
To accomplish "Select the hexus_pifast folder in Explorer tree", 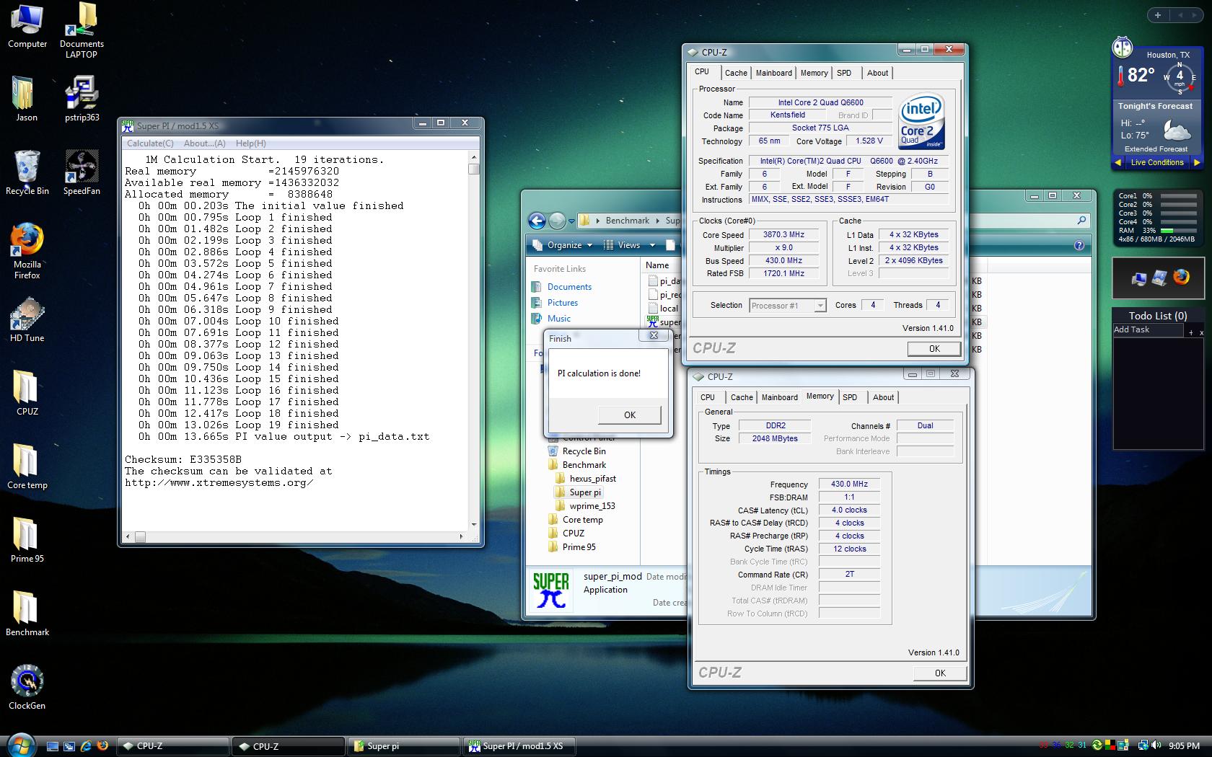I will (x=592, y=479).
